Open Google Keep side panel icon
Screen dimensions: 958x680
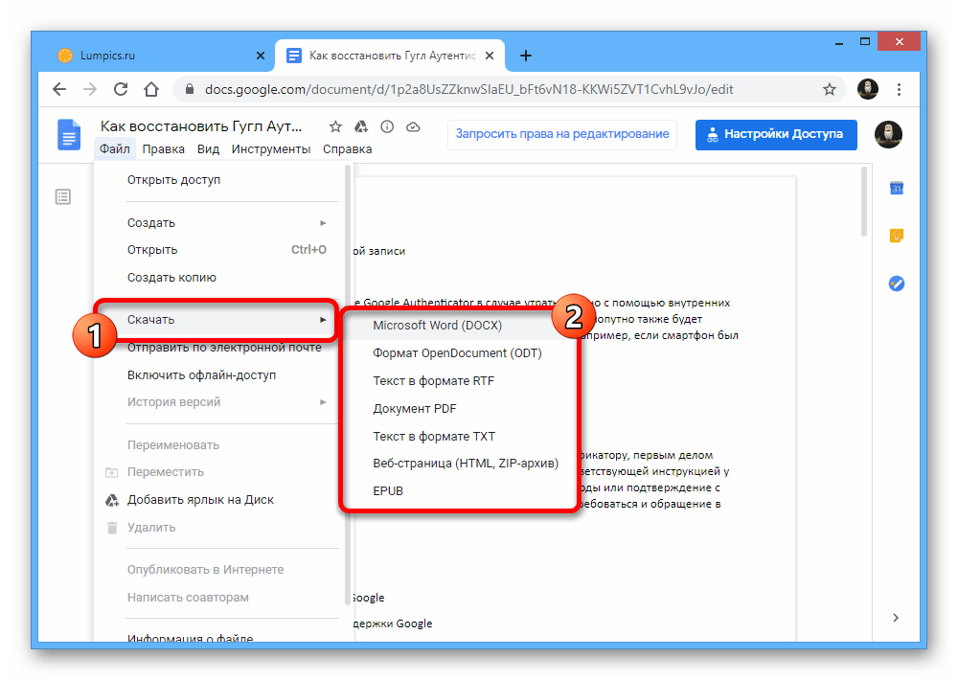pos(897,236)
